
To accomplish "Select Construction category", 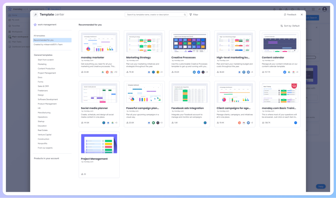I will tap(44, 139).
